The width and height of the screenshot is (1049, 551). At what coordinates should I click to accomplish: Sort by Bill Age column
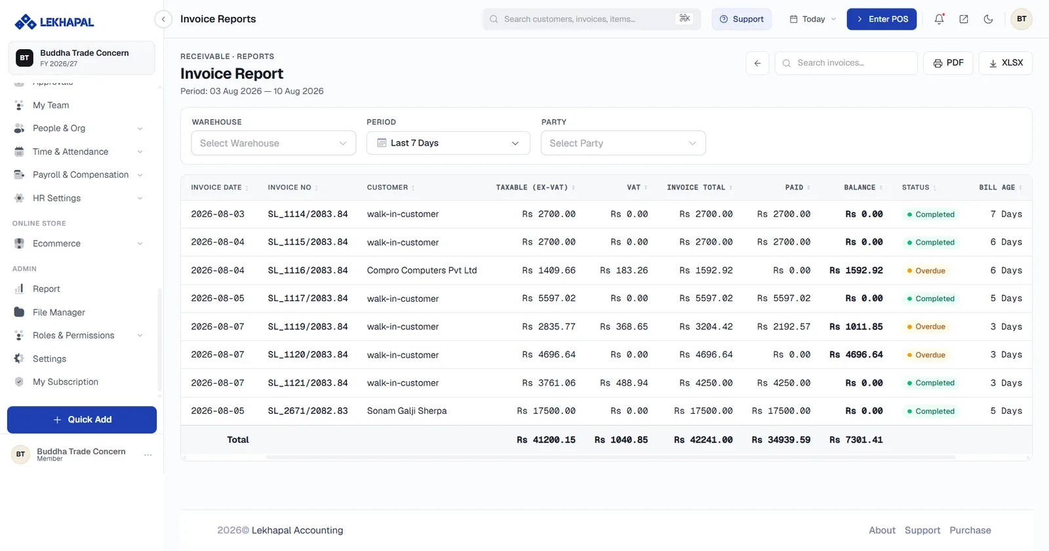tap(1000, 188)
